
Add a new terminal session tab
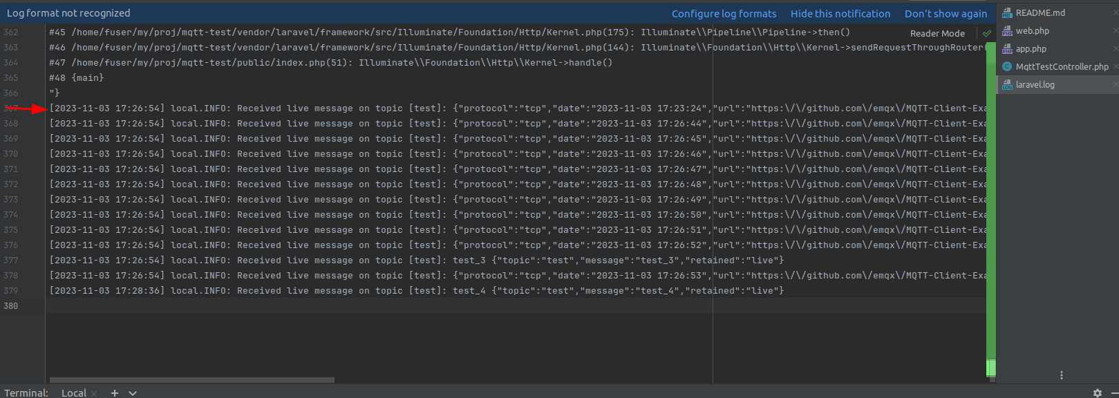pos(115,392)
